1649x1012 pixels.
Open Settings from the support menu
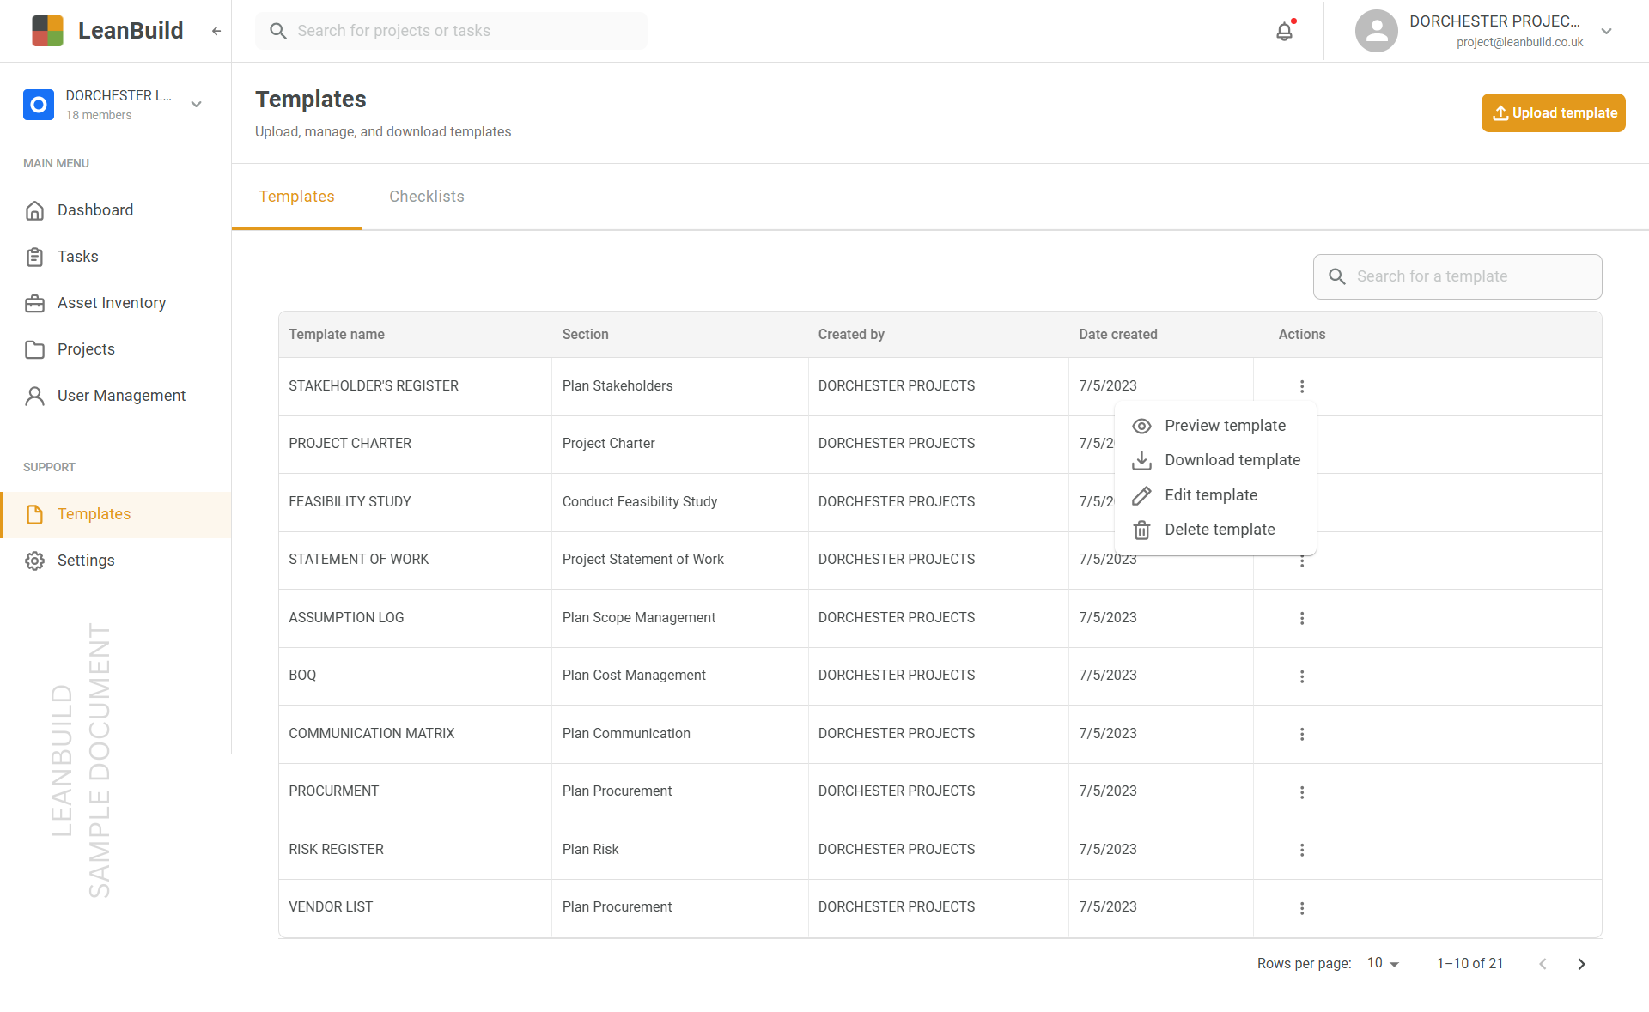(85, 561)
